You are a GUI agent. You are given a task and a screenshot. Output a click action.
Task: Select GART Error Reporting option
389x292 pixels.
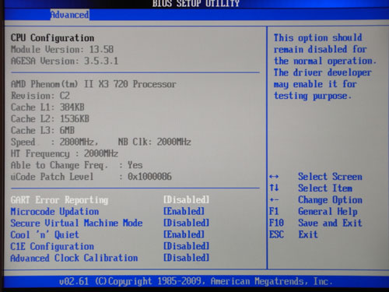click(x=59, y=200)
